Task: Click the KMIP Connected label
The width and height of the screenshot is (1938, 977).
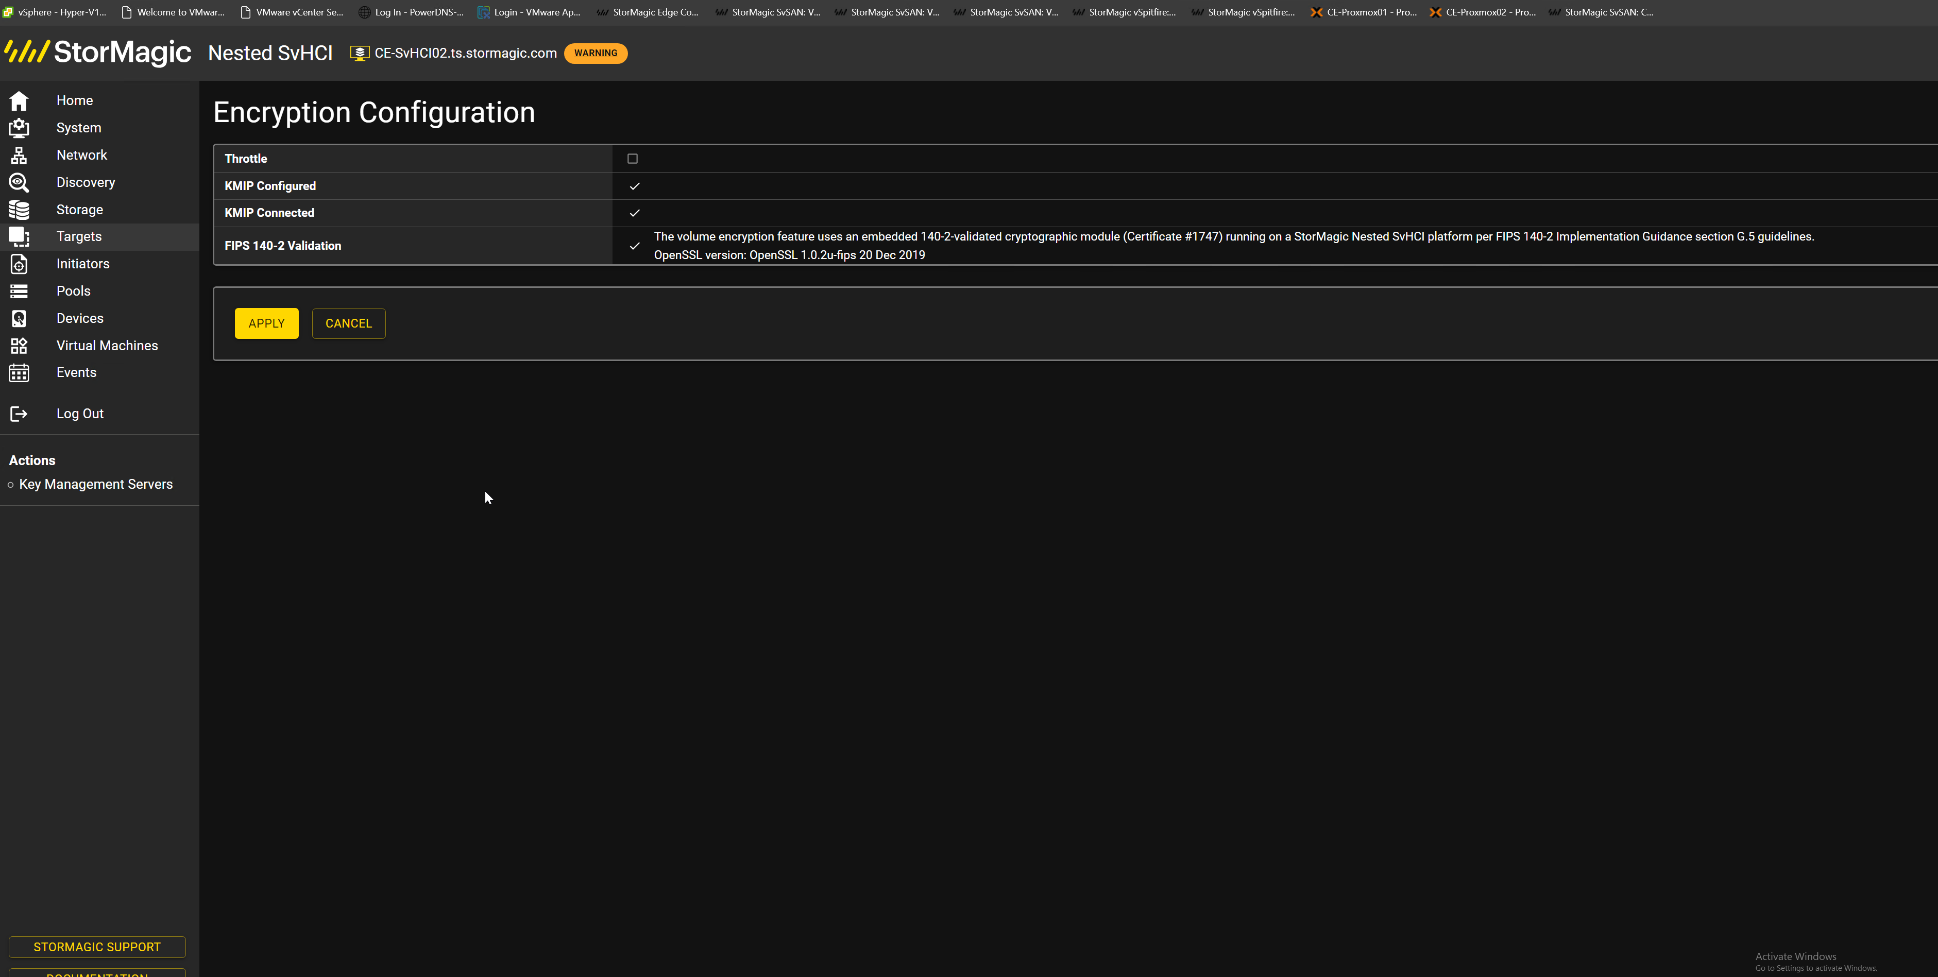Action: pyautogui.click(x=269, y=213)
